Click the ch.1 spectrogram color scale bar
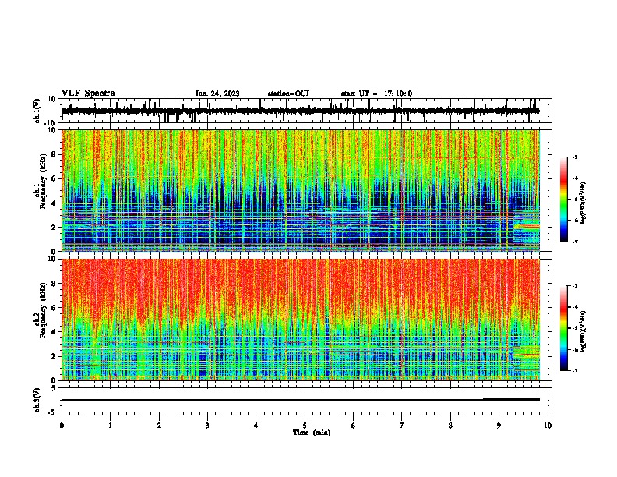The height and width of the screenshot is (477, 617). (x=564, y=200)
